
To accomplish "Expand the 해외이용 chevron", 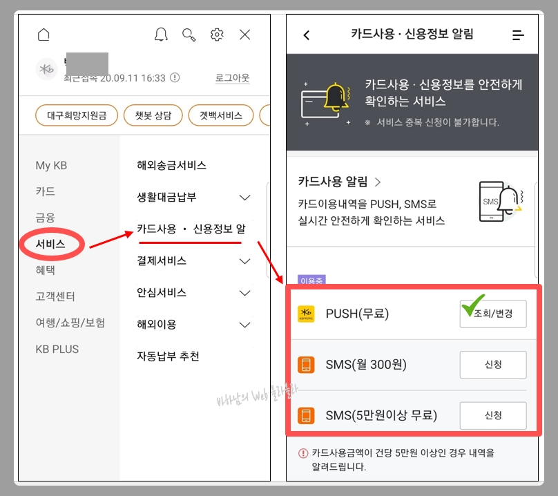I will [x=245, y=325].
